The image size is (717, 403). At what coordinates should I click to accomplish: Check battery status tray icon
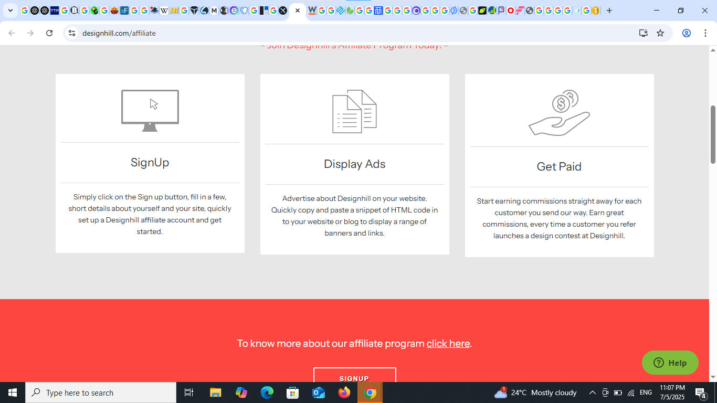[x=618, y=393]
